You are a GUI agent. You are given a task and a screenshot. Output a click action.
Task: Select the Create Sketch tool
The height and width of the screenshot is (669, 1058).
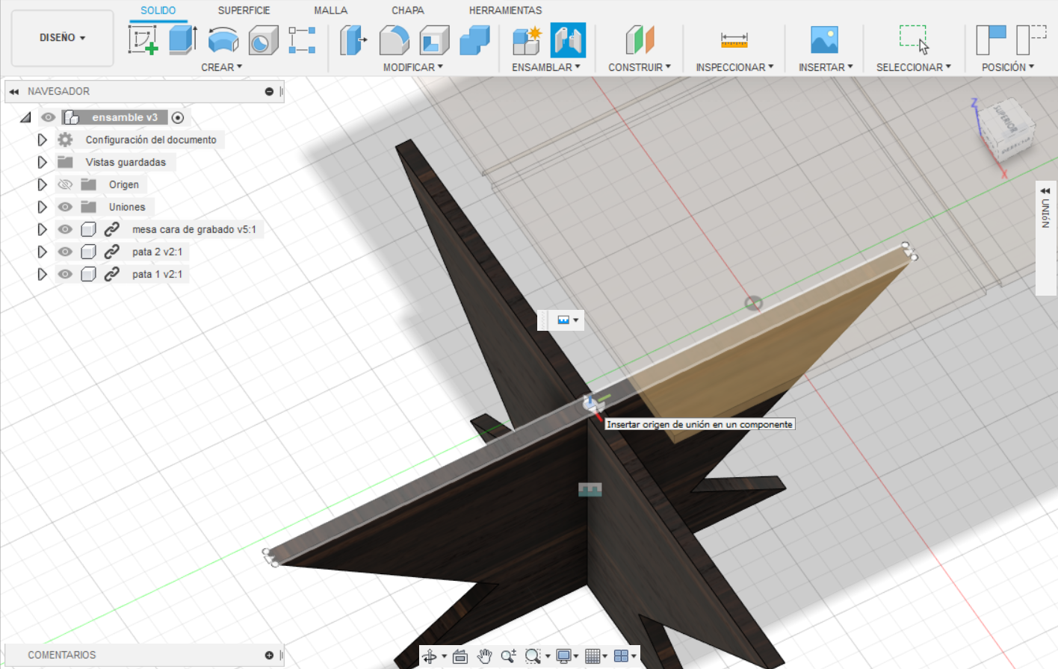click(x=143, y=40)
